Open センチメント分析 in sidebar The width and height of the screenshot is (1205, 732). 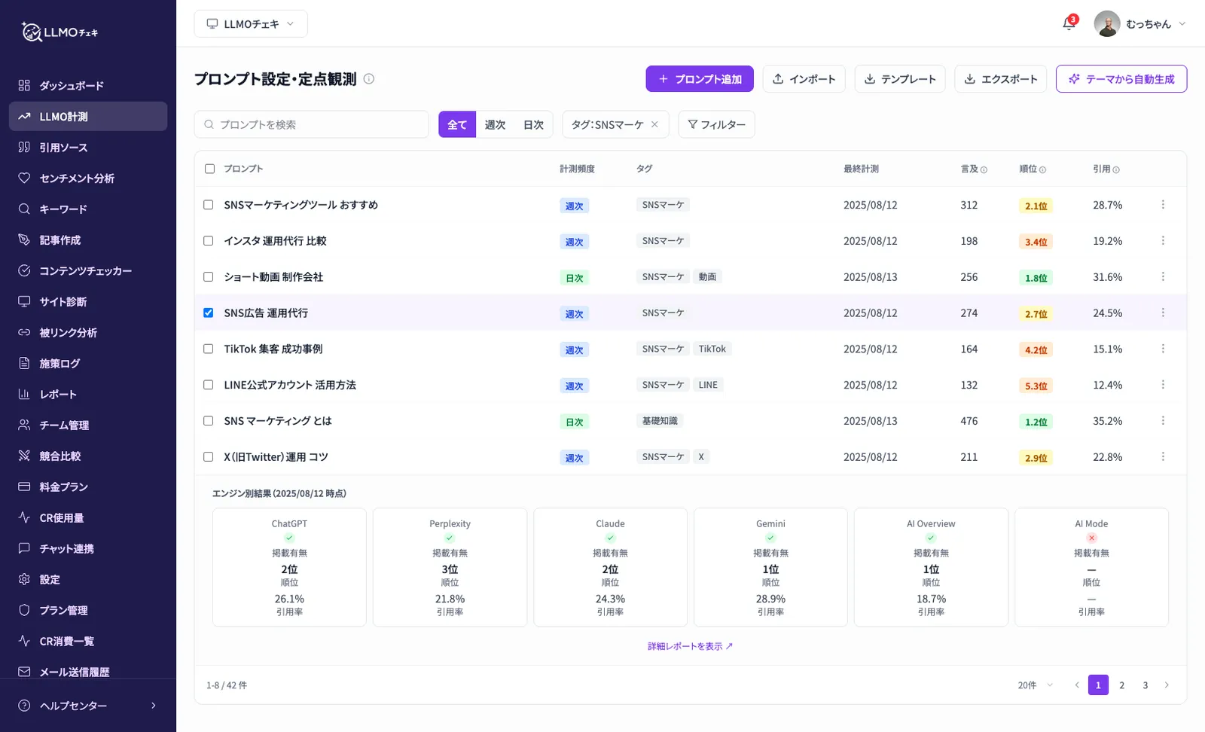[x=88, y=178]
